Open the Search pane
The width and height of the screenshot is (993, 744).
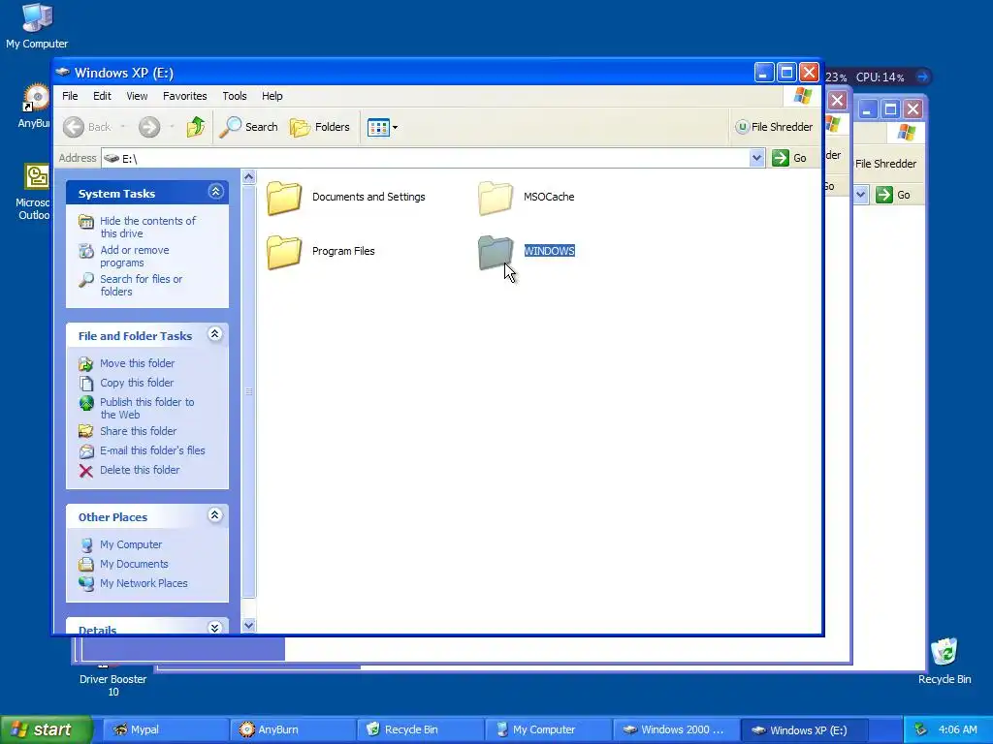(249, 127)
